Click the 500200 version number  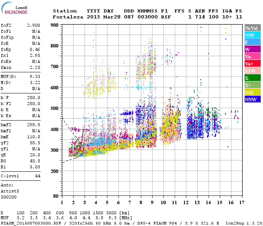[9, 197]
